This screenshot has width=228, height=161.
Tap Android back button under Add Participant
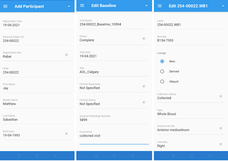(55, 156)
